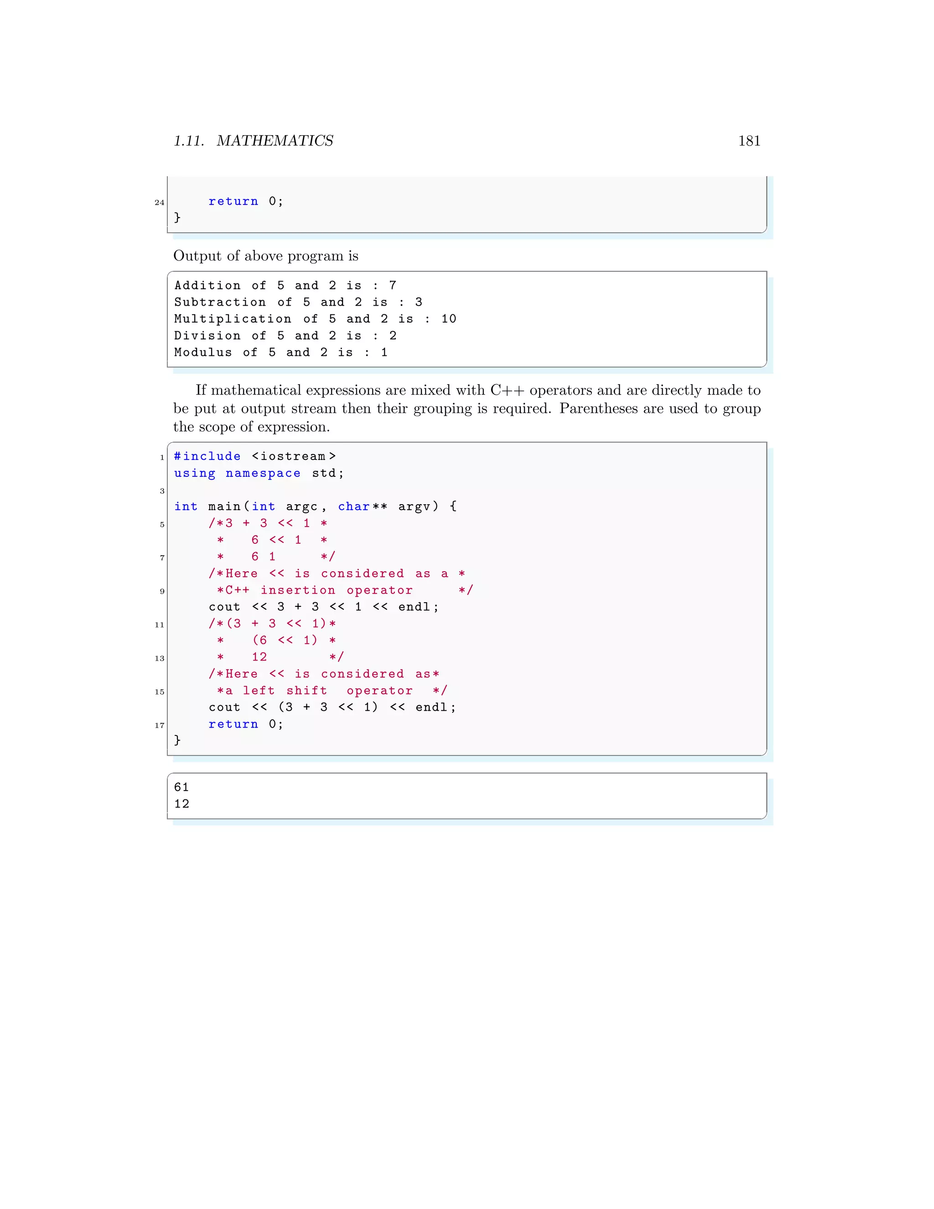Click the output value 12 in the last box
Screen dimensions: 934x1209
click(182, 804)
